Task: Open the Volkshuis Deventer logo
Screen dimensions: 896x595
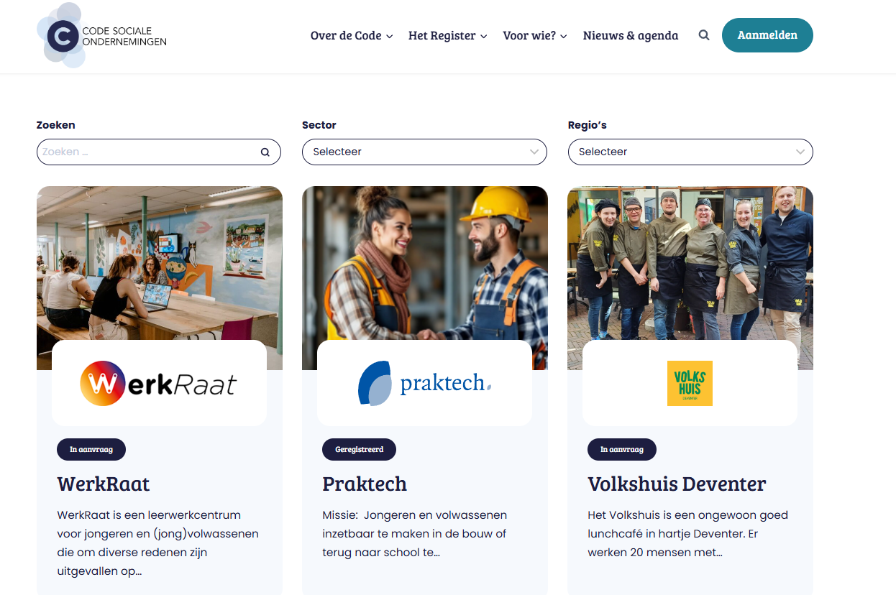Action: pos(690,383)
